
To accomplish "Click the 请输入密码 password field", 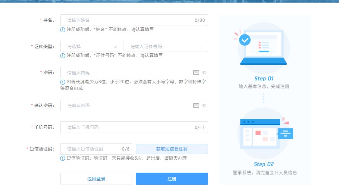I will coord(134,73).
